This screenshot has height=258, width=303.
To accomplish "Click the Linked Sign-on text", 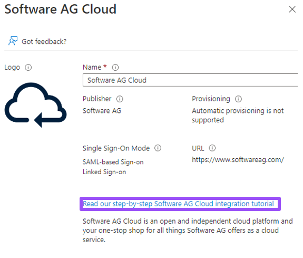I will 104,172.
